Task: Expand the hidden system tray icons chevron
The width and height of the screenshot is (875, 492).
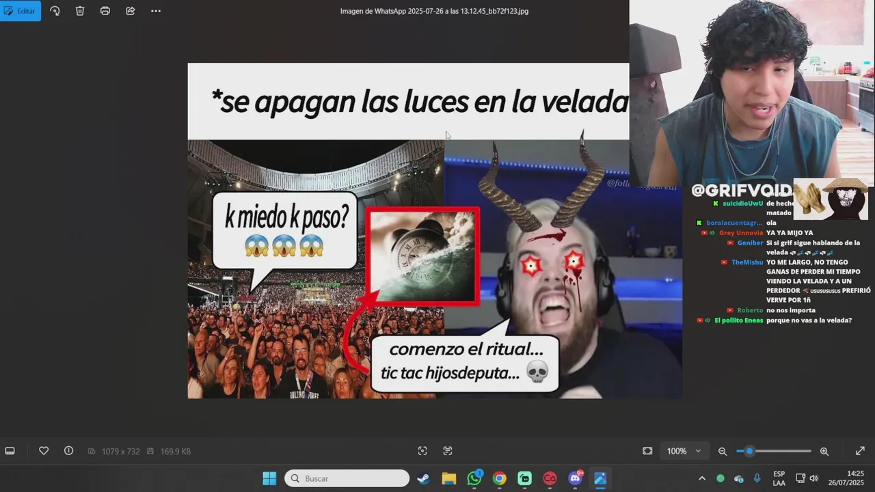Action: point(702,478)
